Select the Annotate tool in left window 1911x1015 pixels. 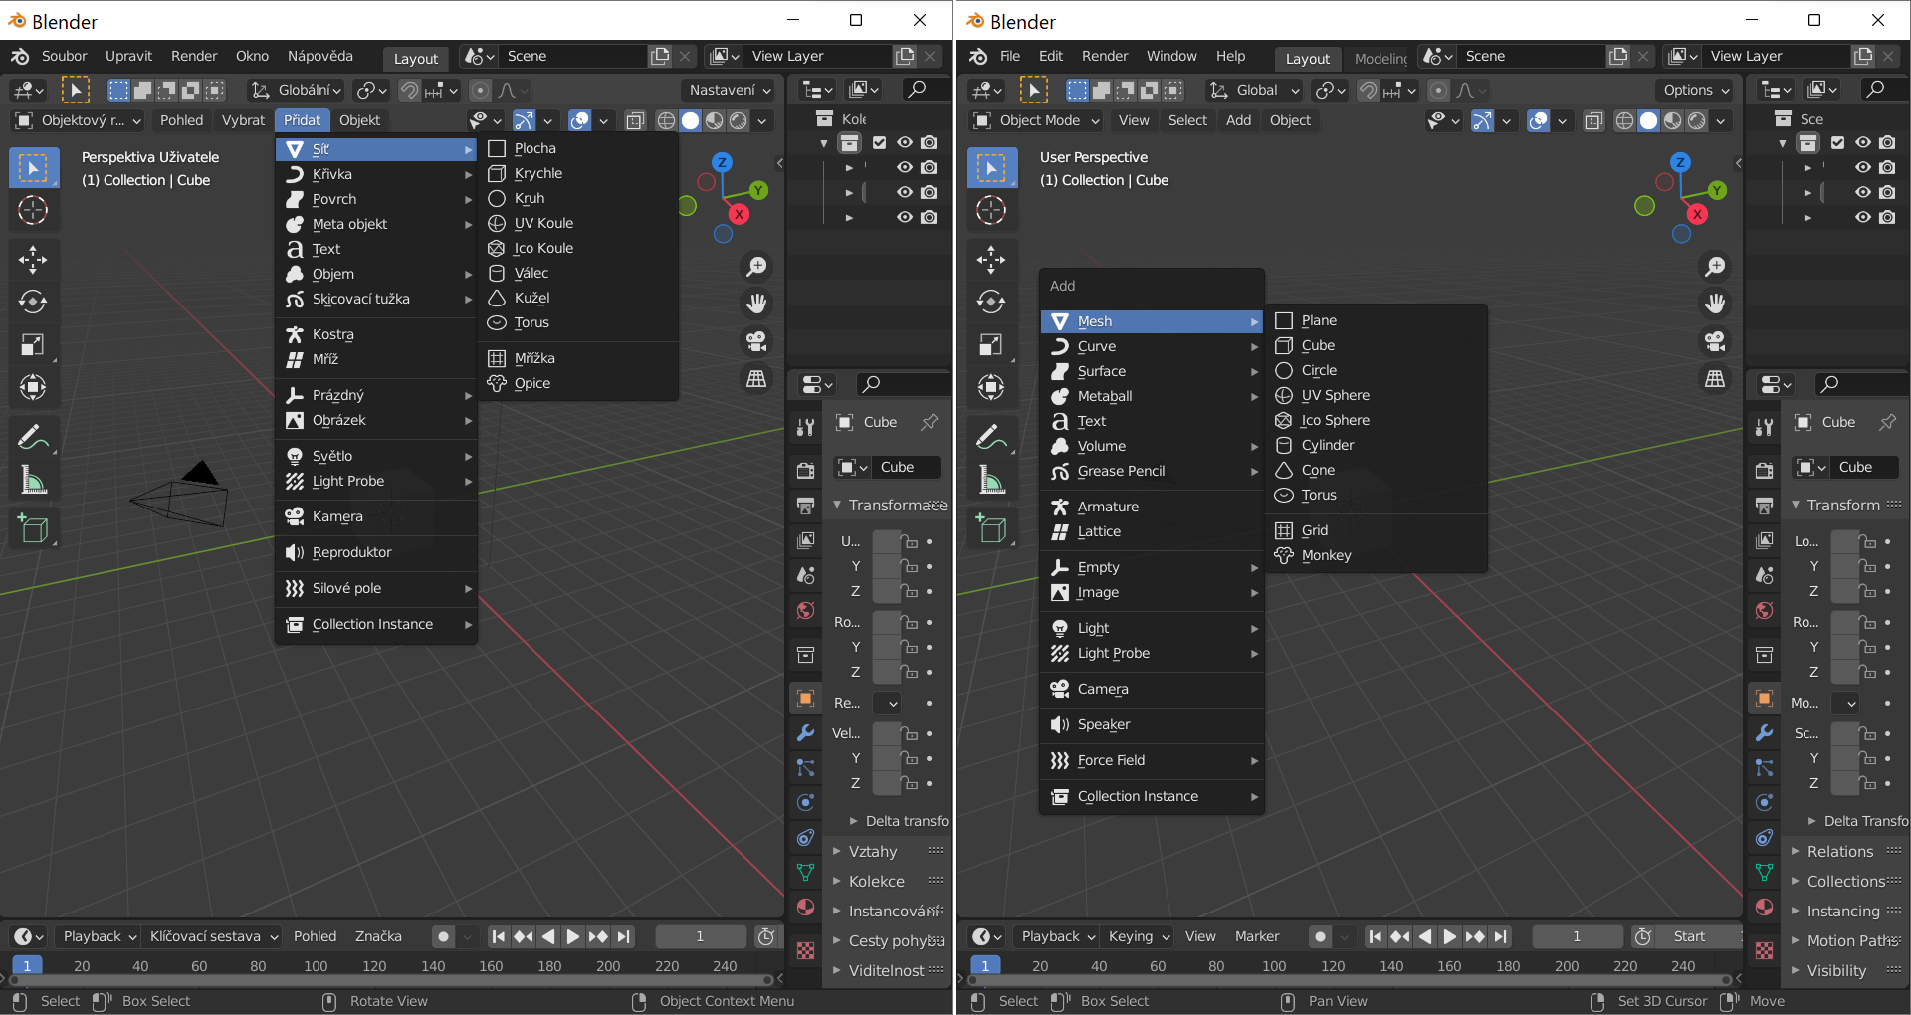coord(33,436)
